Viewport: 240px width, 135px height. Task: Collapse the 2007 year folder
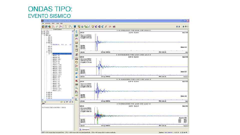coord(42,34)
